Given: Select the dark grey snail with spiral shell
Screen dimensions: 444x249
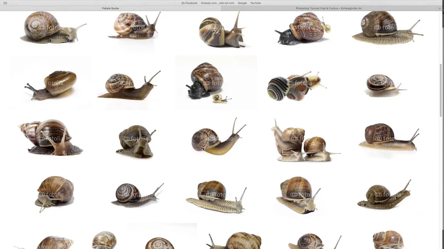Looking at the screenshot, I should pos(137,195).
